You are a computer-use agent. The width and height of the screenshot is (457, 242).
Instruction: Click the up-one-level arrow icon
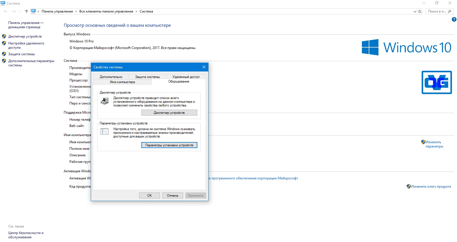(x=27, y=11)
